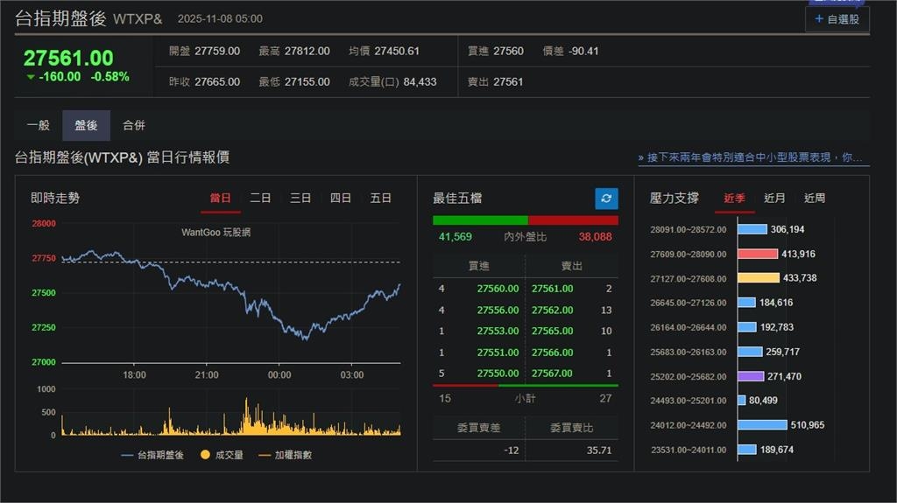The width and height of the screenshot is (897, 503).
Task: Click the 均價 27450.61 value
Action: 397,51
